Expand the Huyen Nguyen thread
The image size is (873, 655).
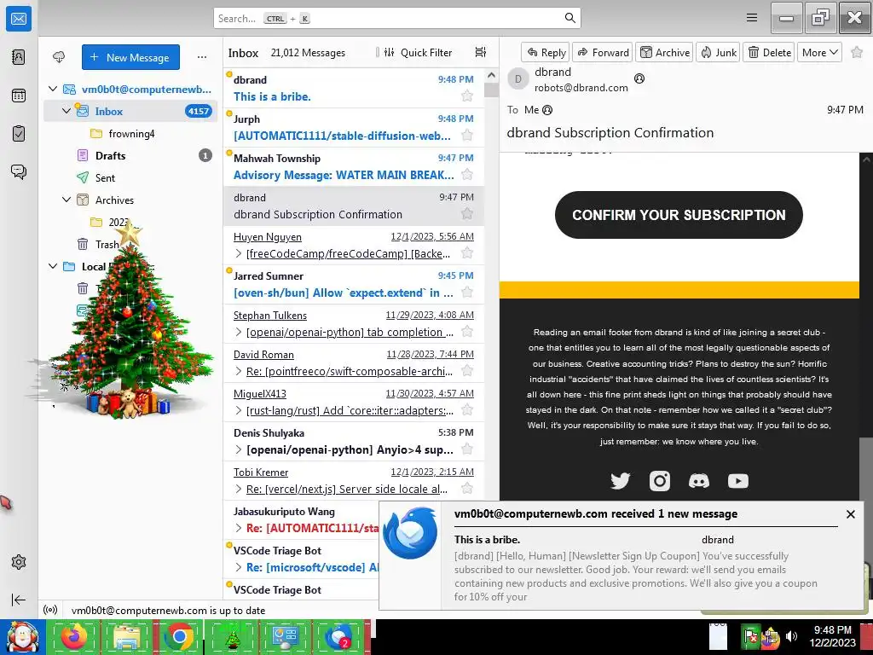(x=239, y=254)
